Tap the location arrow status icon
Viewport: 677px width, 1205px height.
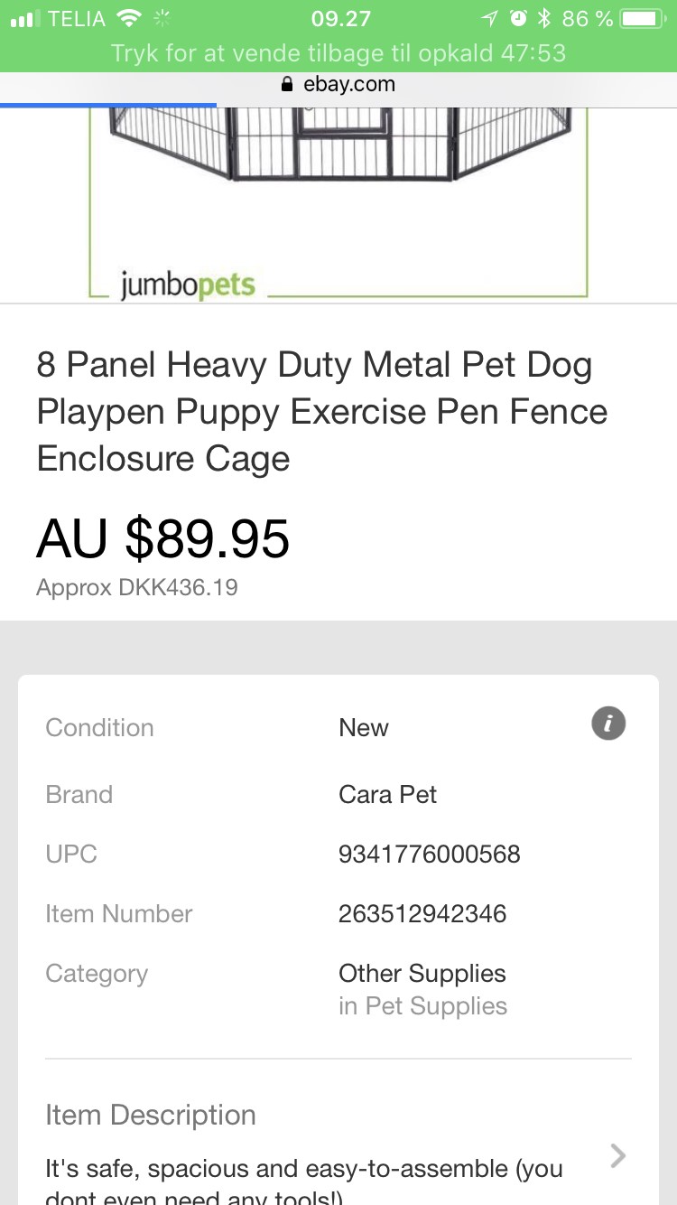(490, 18)
